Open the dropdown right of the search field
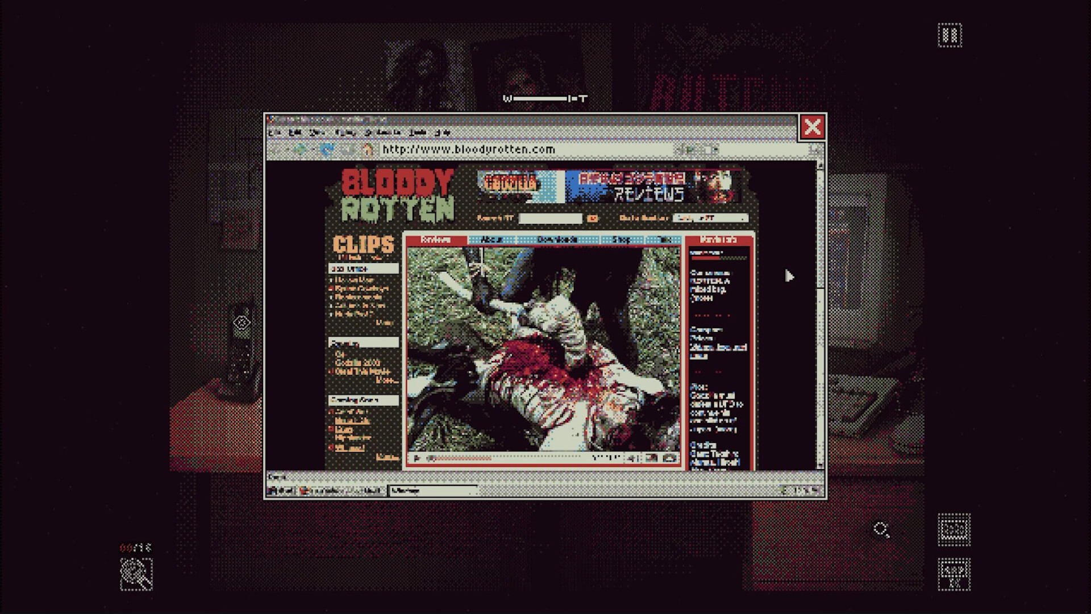1091x614 pixels. [711, 218]
